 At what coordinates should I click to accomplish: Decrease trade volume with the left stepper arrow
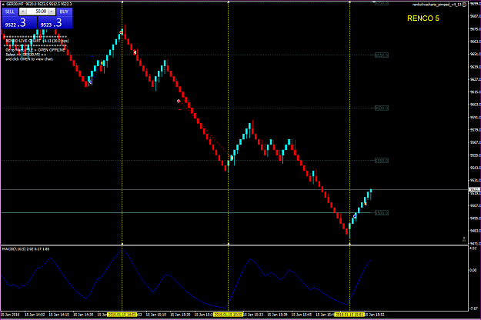point(23,12)
